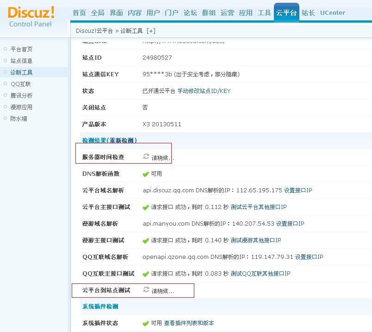Open the UCenter top menu

click(x=333, y=12)
